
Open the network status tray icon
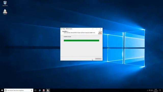pyautogui.click(x=150, y=90)
